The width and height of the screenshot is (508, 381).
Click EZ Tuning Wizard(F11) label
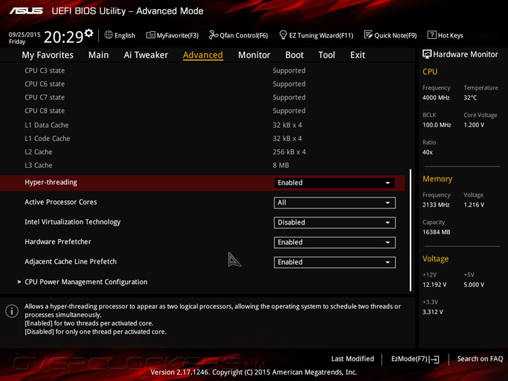[321, 35]
